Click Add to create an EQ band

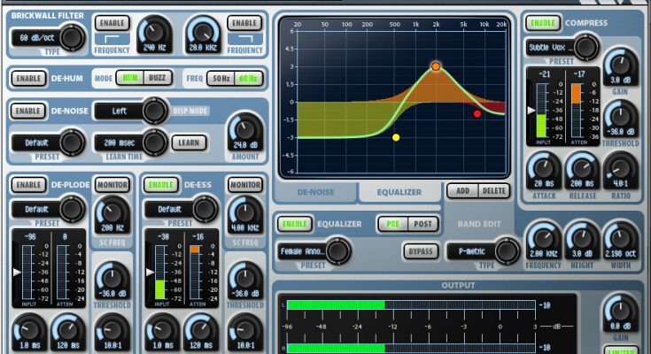pyautogui.click(x=462, y=190)
